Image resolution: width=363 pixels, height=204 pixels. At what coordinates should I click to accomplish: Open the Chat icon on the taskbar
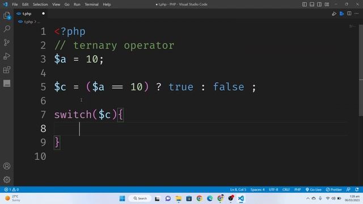click(168, 198)
